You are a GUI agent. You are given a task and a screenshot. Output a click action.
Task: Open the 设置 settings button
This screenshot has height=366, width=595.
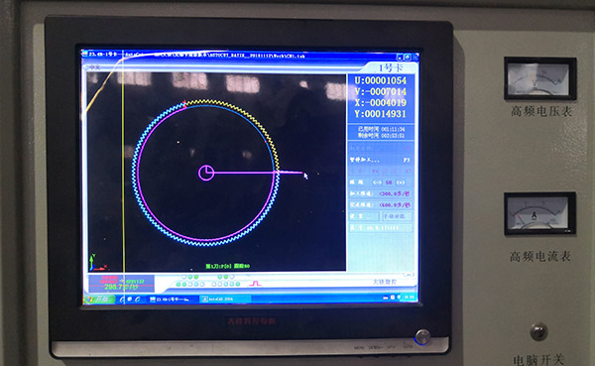tap(364, 216)
